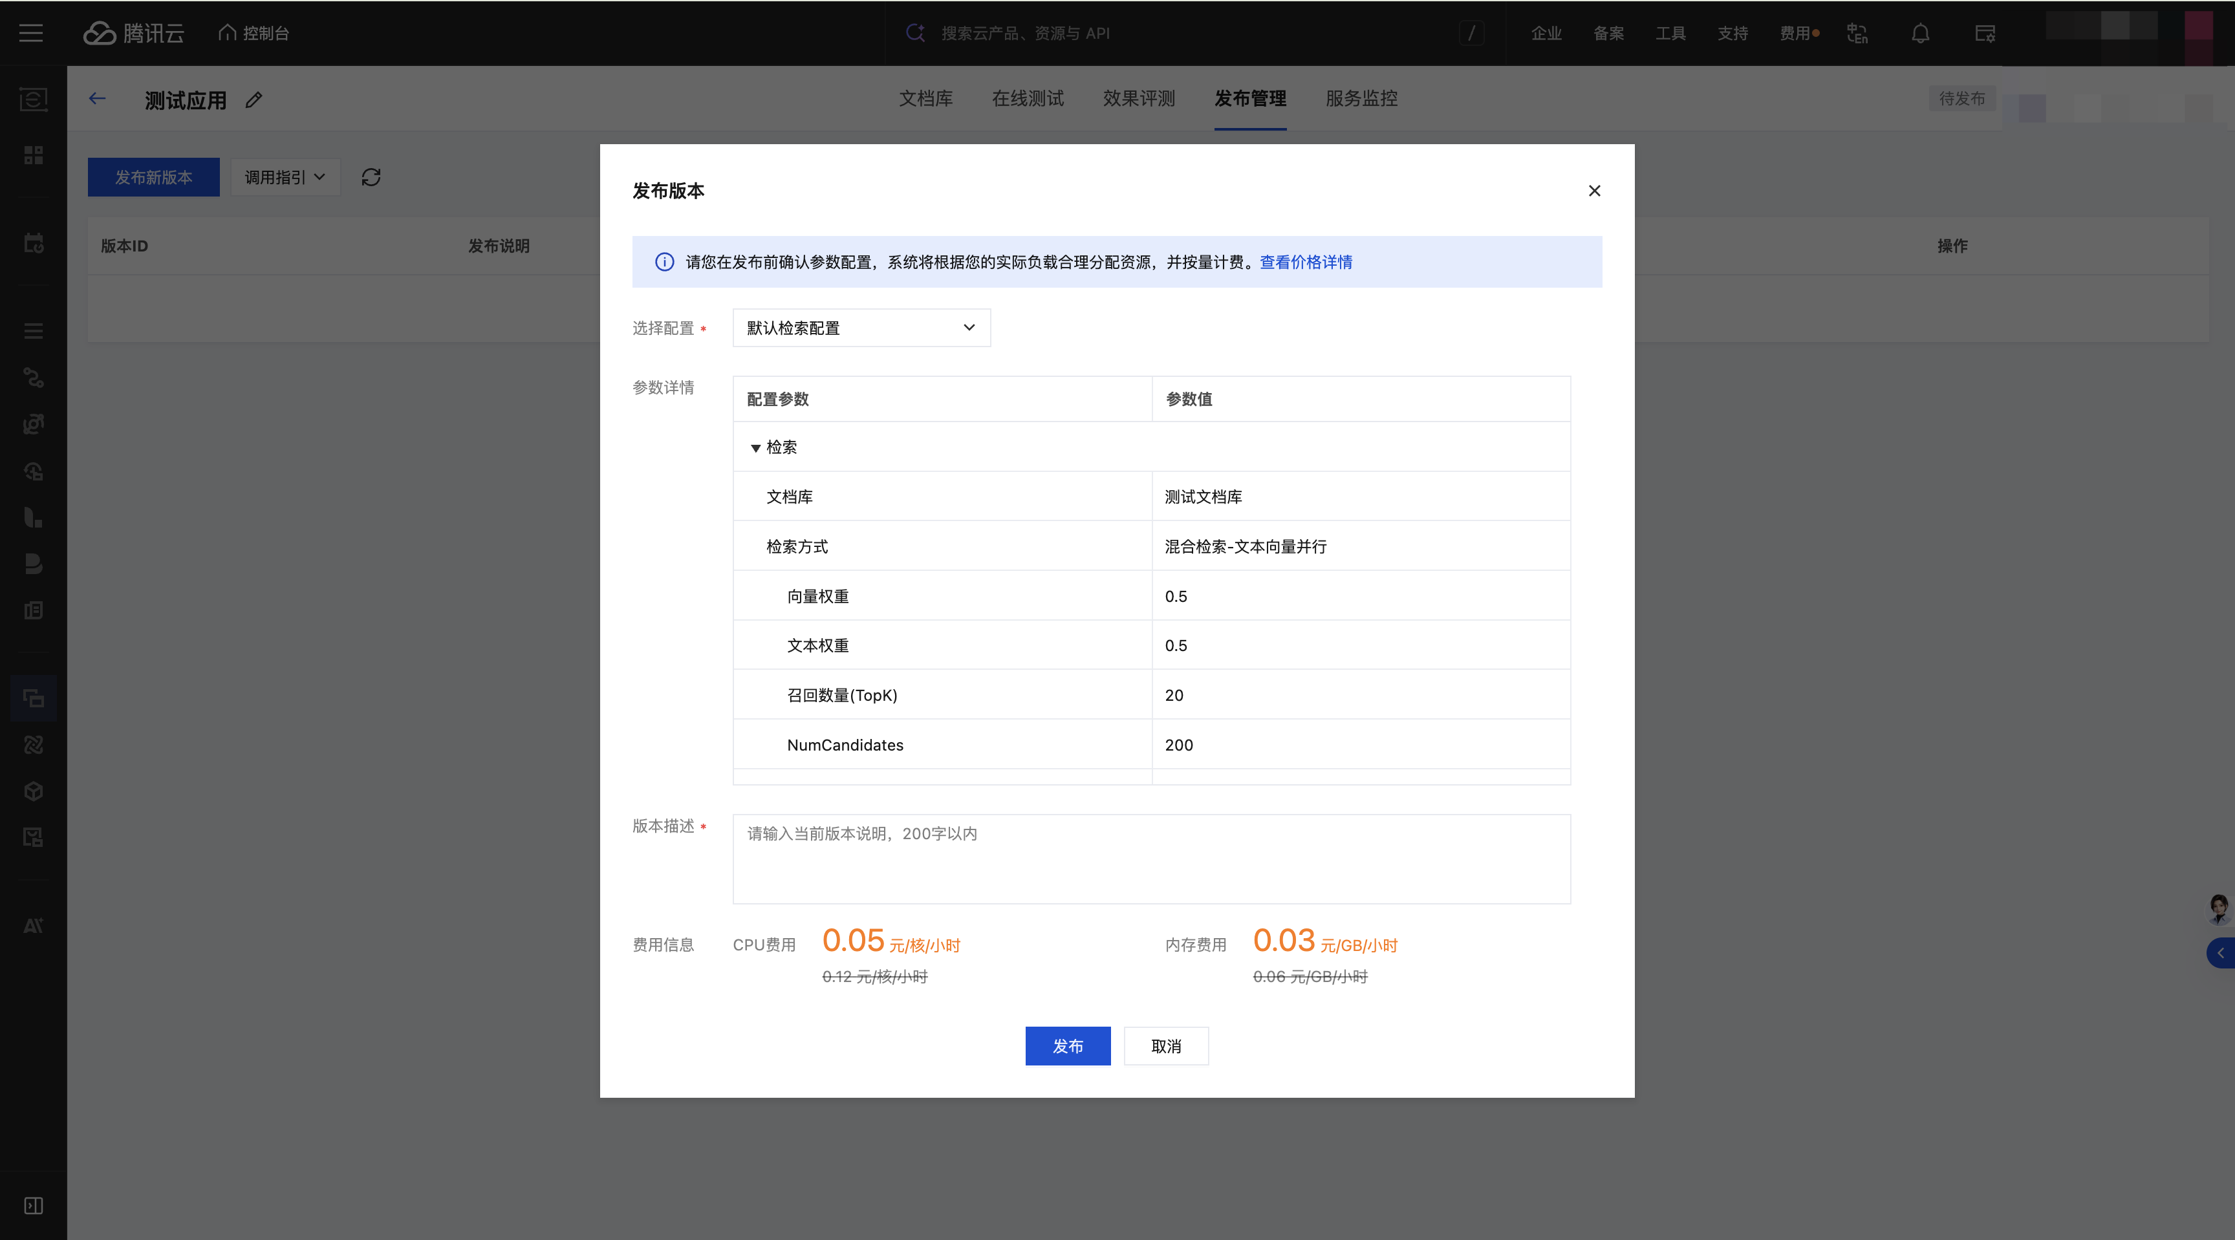
Task: Click the Tencent Cloud logo
Action: pyautogui.click(x=134, y=33)
